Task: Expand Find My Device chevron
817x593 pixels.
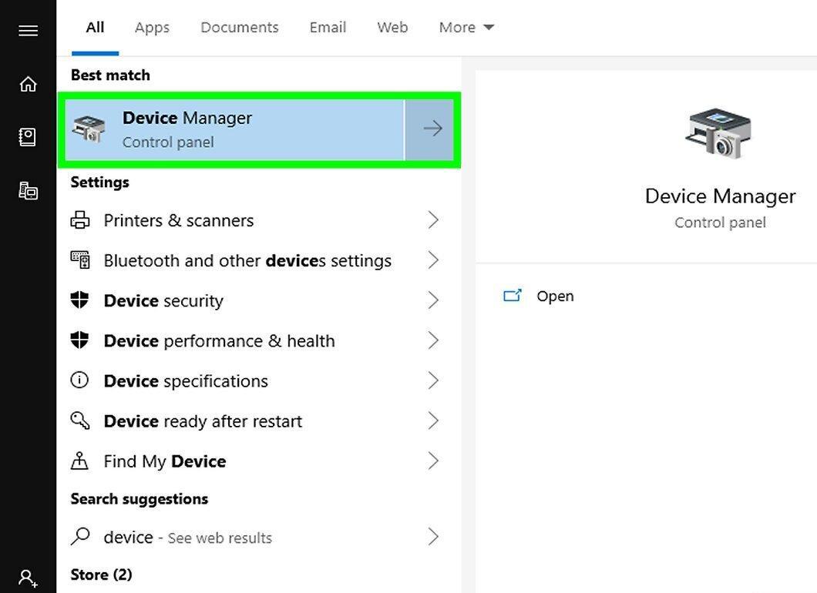Action: (433, 461)
